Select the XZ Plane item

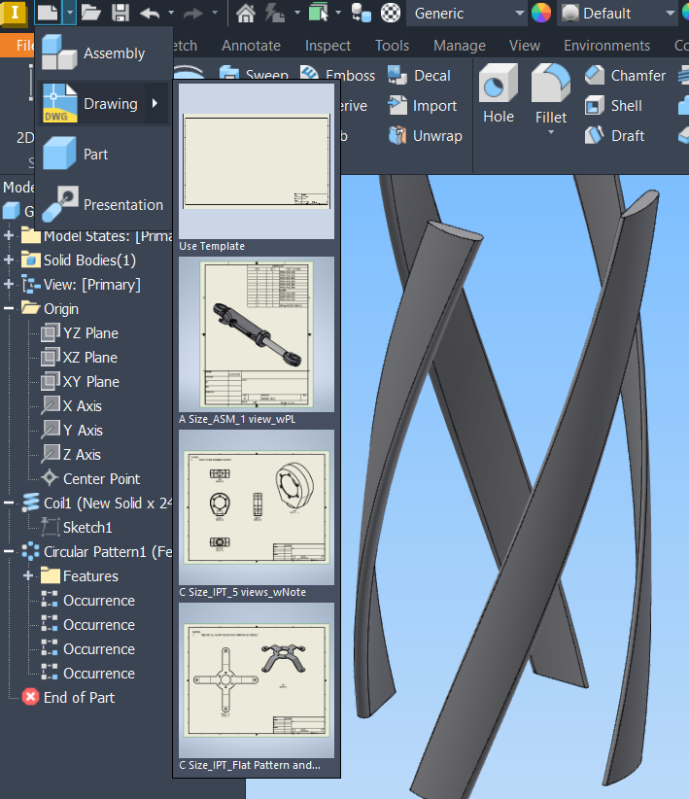[80, 357]
